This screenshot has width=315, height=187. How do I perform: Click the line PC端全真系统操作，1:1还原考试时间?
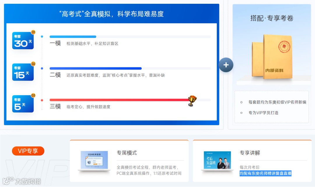click(149, 173)
